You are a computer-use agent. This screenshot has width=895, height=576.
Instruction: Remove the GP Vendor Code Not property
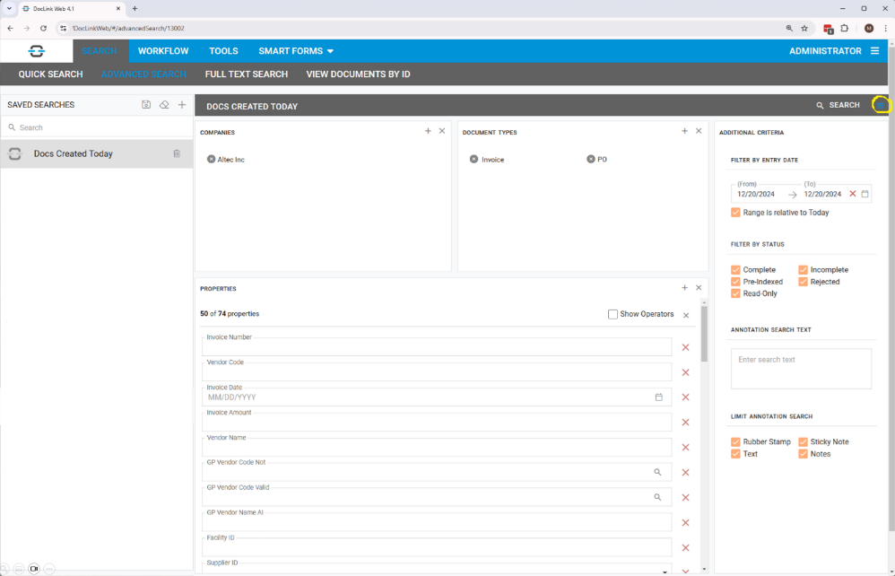click(x=685, y=473)
